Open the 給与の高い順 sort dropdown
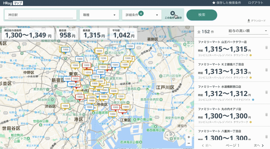This screenshot has height=149, width=270. pyautogui.click(x=248, y=31)
